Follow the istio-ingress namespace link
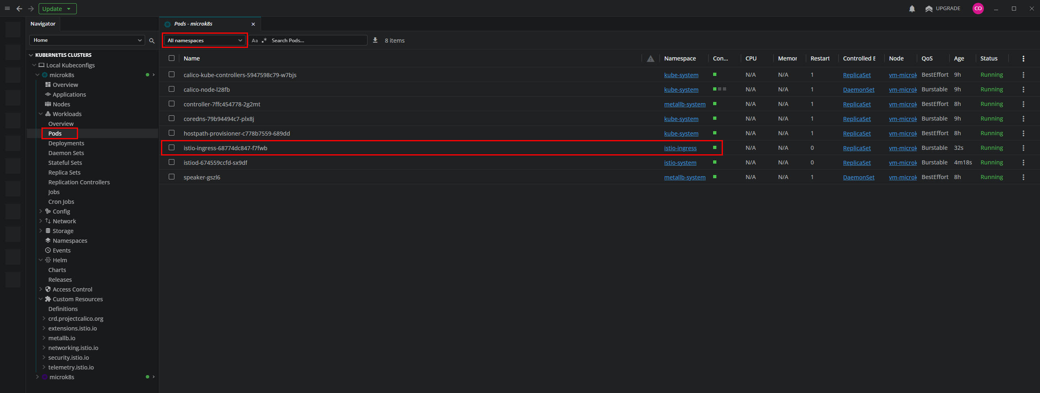 point(680,148)
